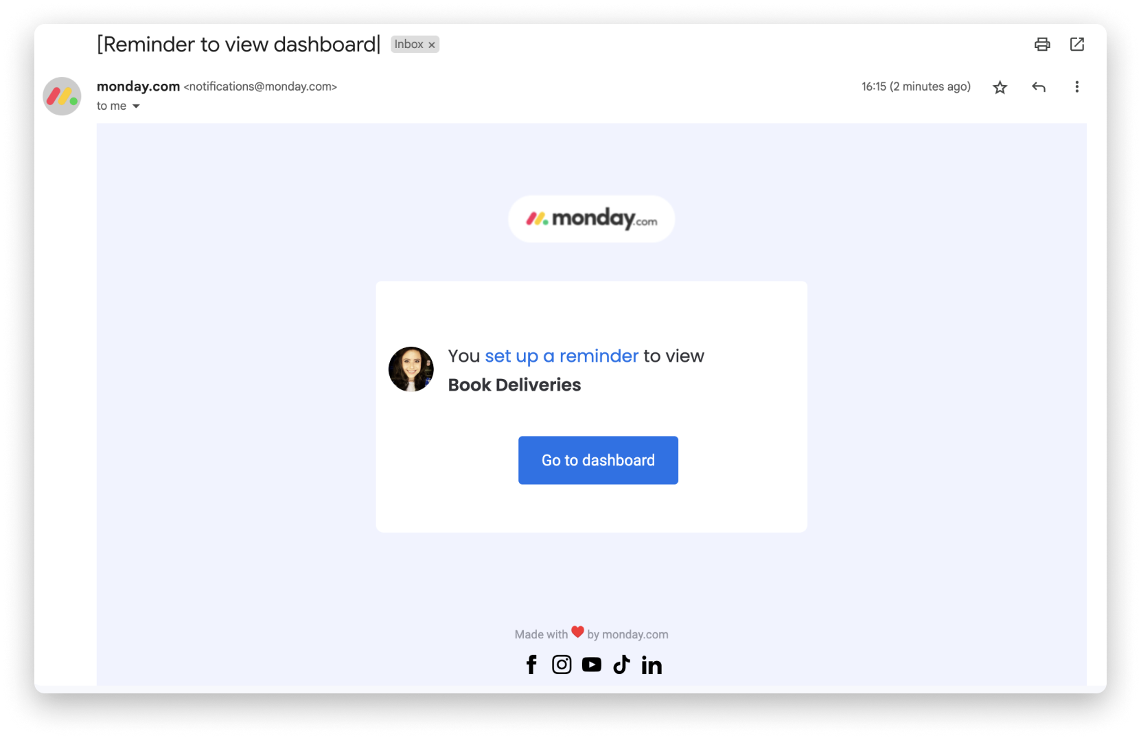
Task: Click the 'Reminder to view dashboard' subject
Action: coord(238,45)
